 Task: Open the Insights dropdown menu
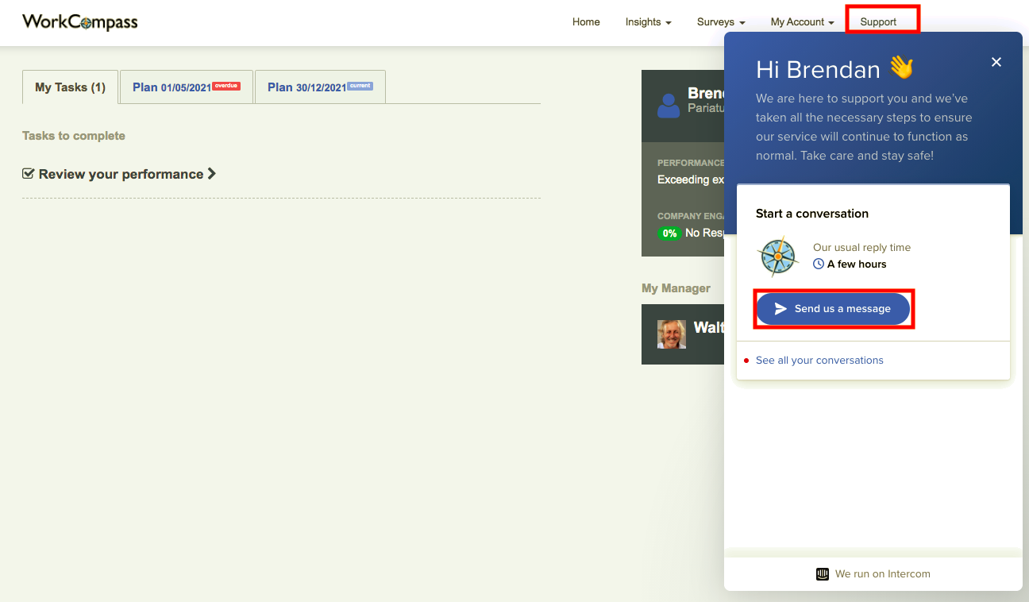tap(648, 22)
